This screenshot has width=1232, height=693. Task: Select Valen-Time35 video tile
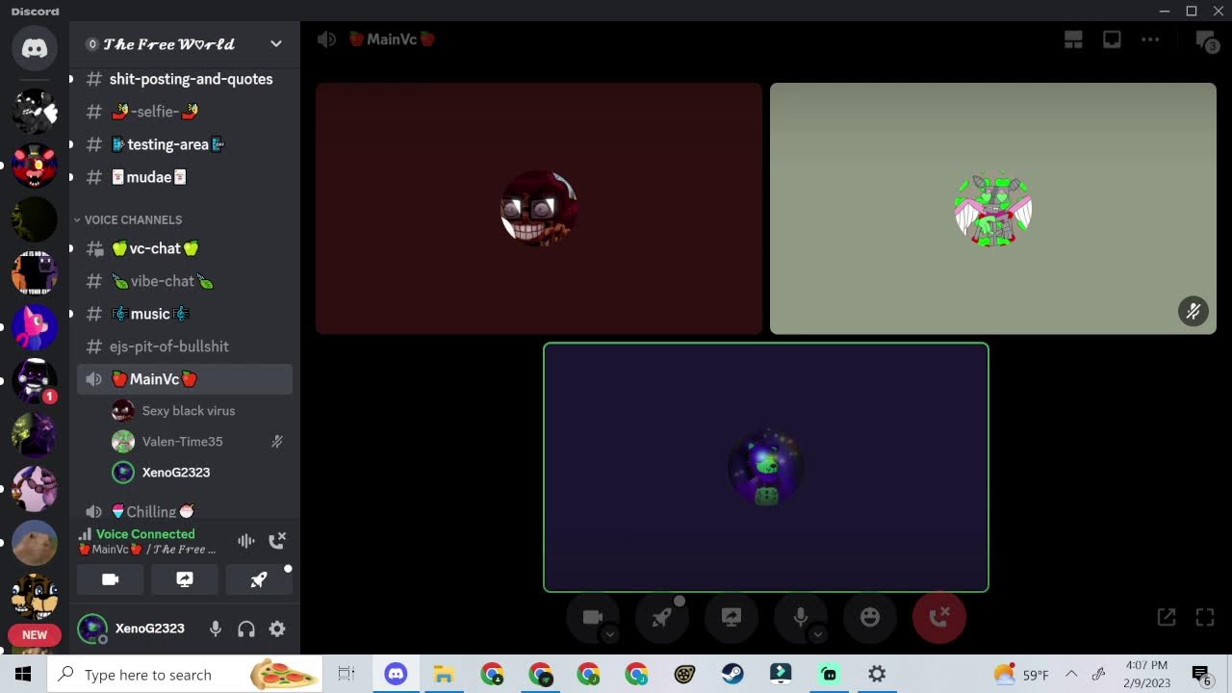point(993,208)
